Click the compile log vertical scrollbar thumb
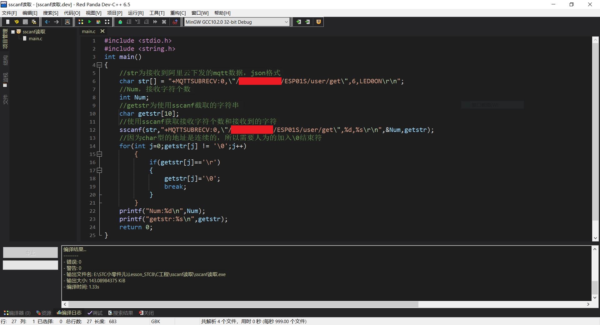 coord(595,288)
